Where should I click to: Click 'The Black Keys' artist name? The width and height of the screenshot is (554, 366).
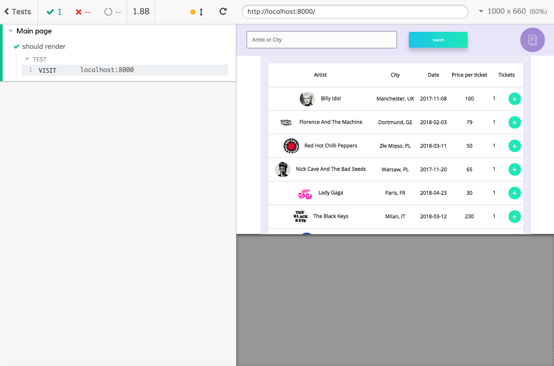331,216
